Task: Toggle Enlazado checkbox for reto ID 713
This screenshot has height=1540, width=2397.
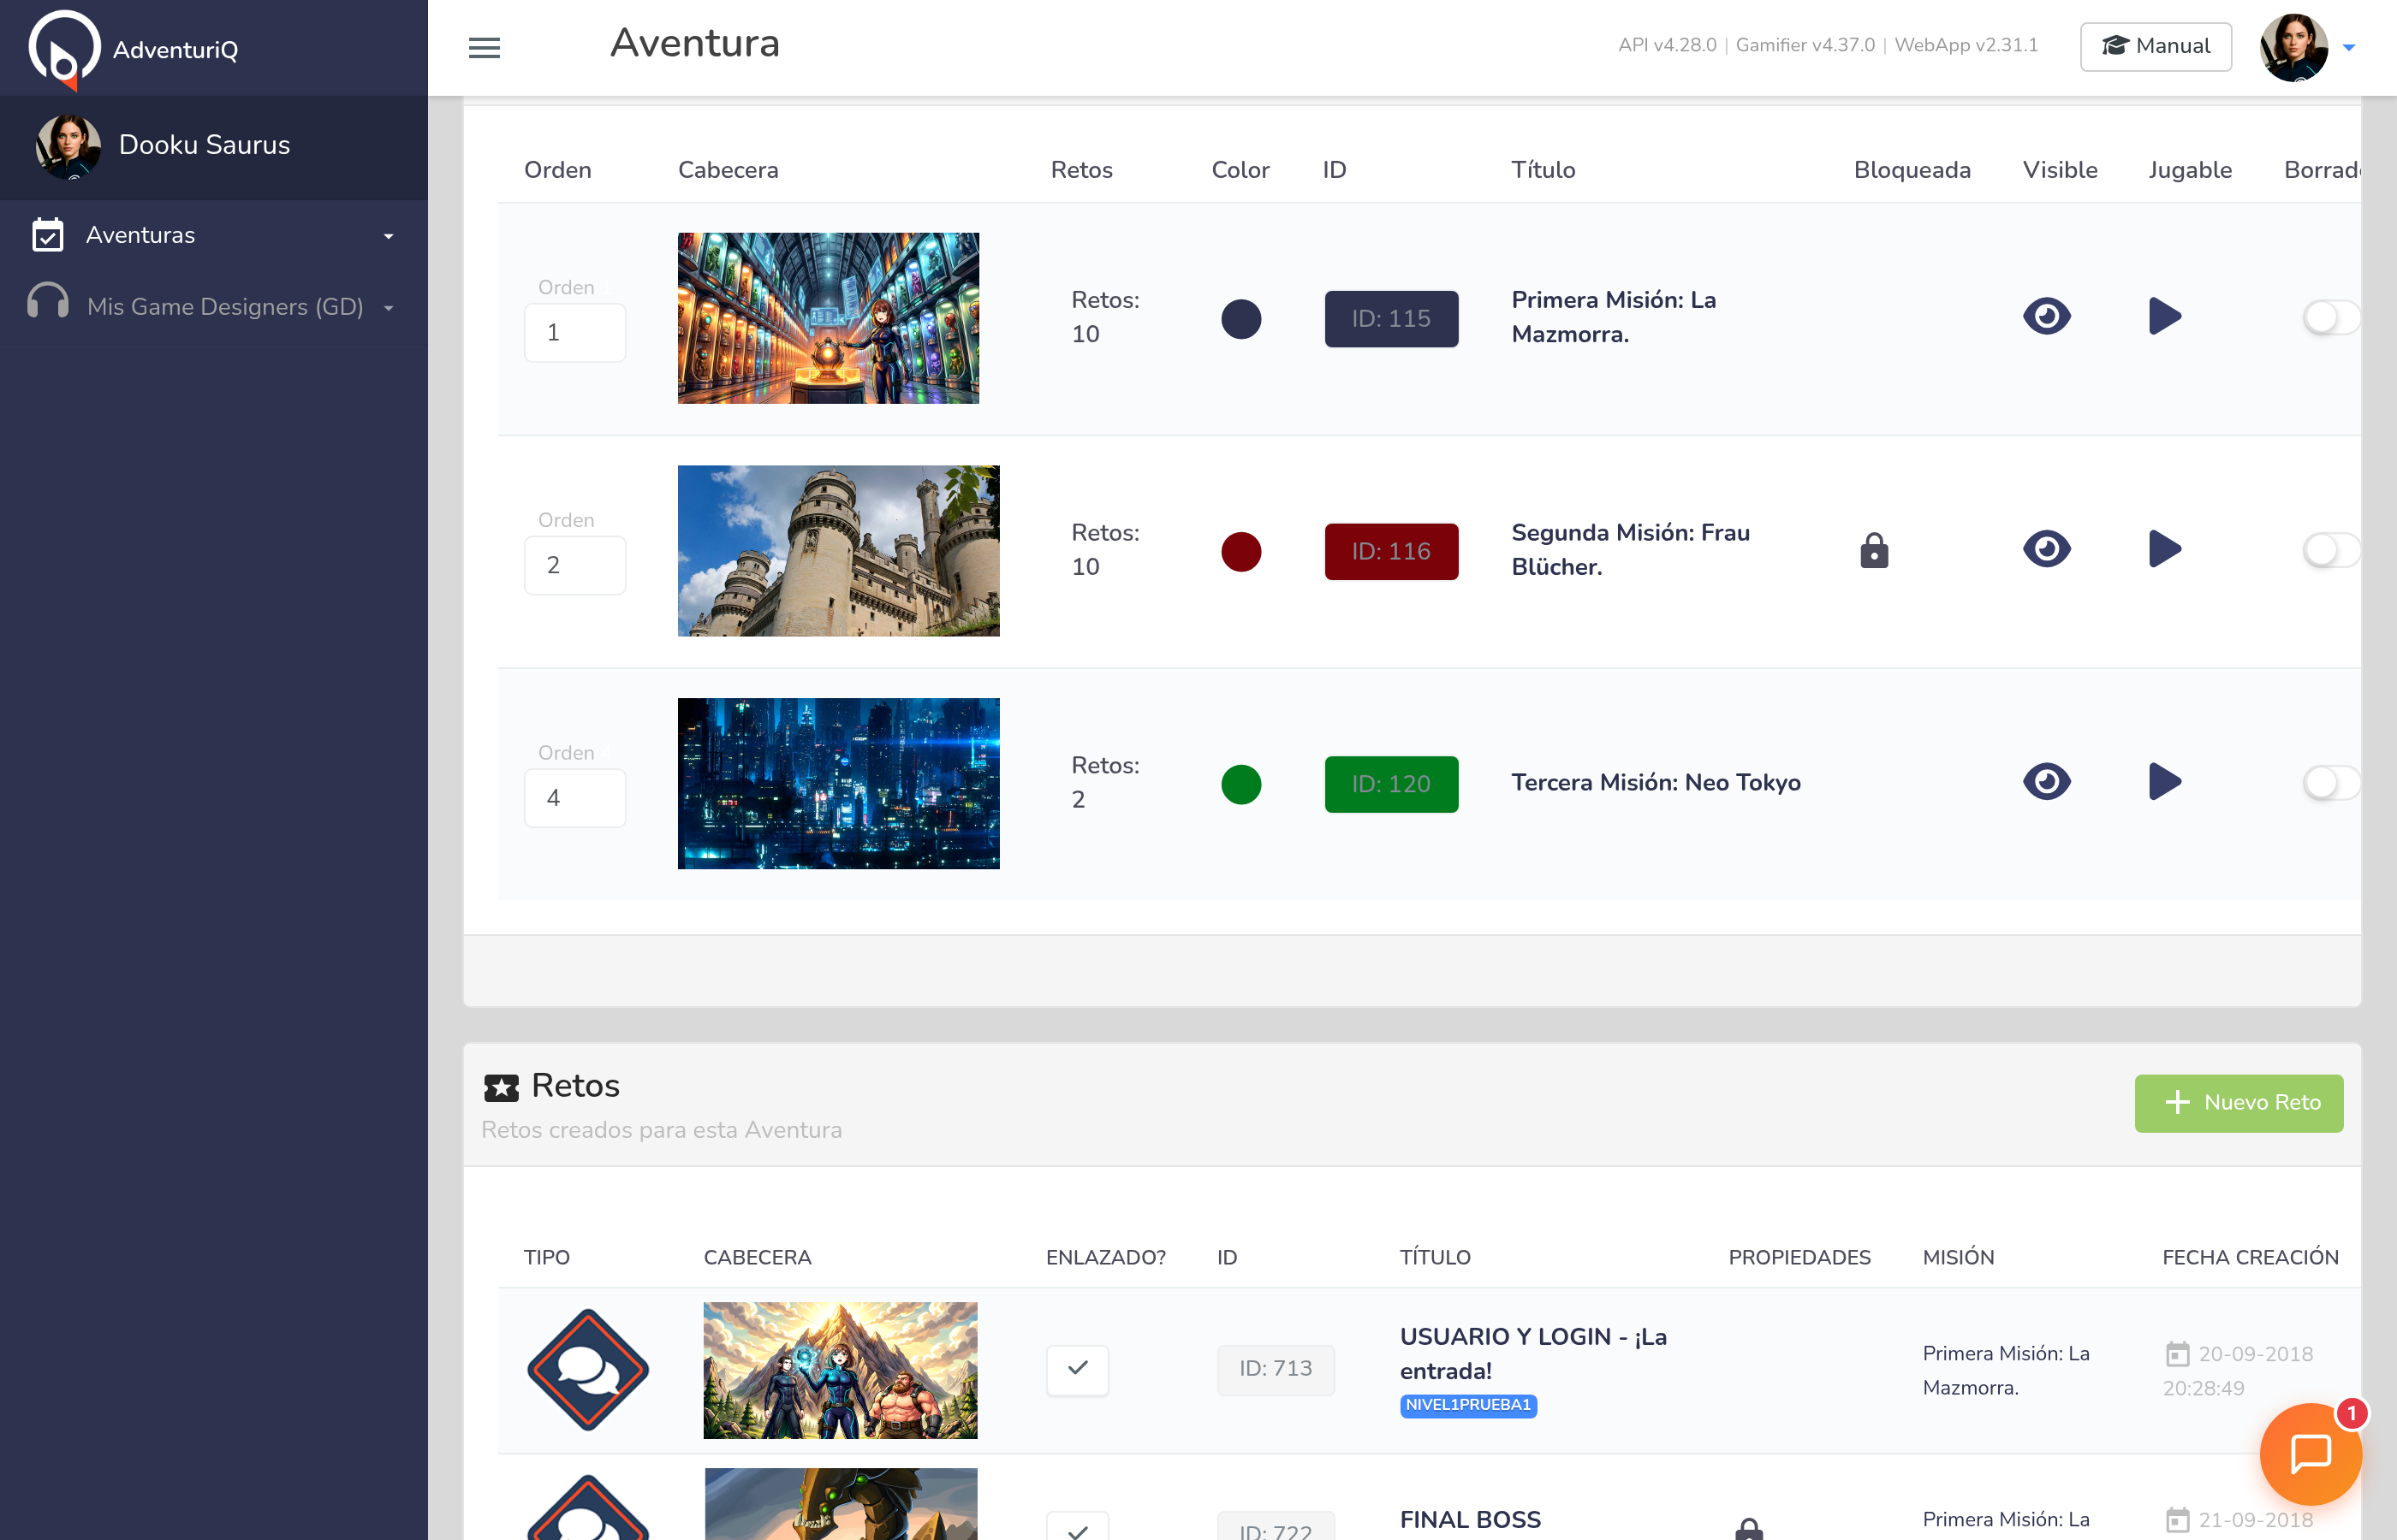Action: (x=1078, y=1369)
